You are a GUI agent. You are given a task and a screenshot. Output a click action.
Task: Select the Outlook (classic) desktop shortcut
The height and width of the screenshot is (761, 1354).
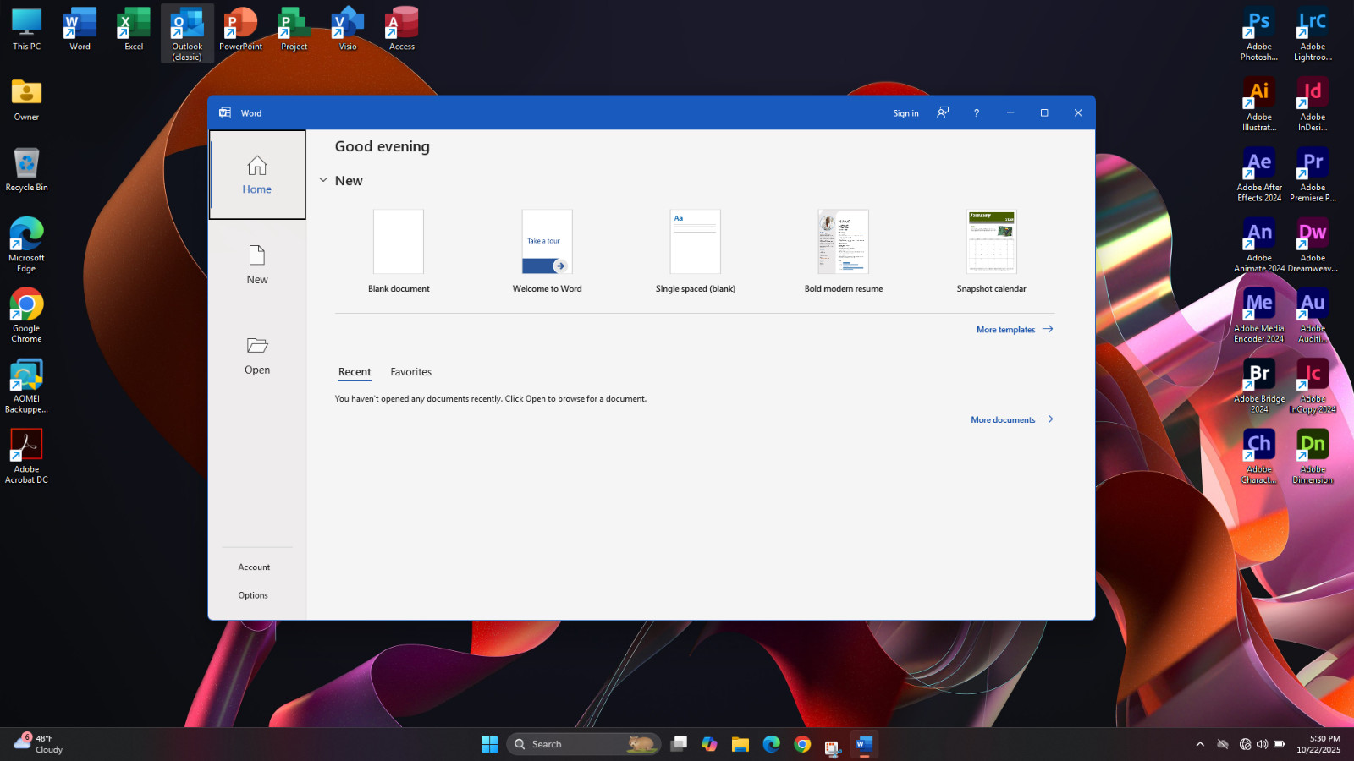187,34
